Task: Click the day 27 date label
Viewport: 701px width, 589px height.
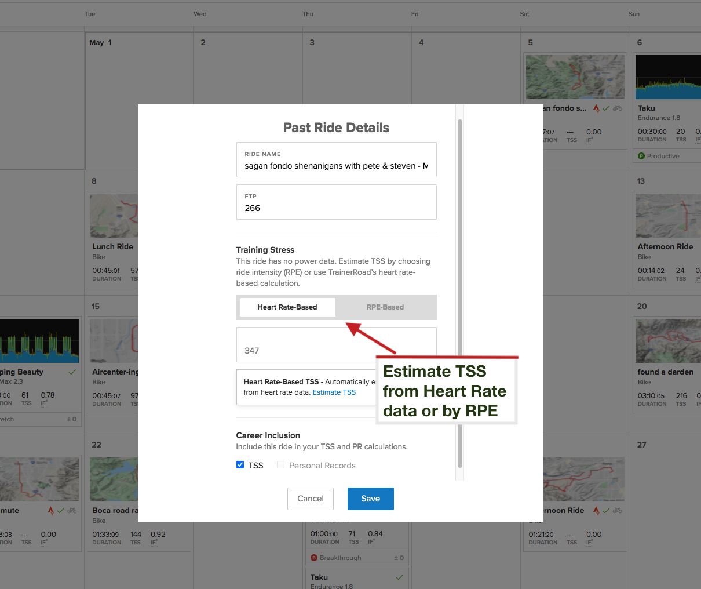Action: point(641,445)
